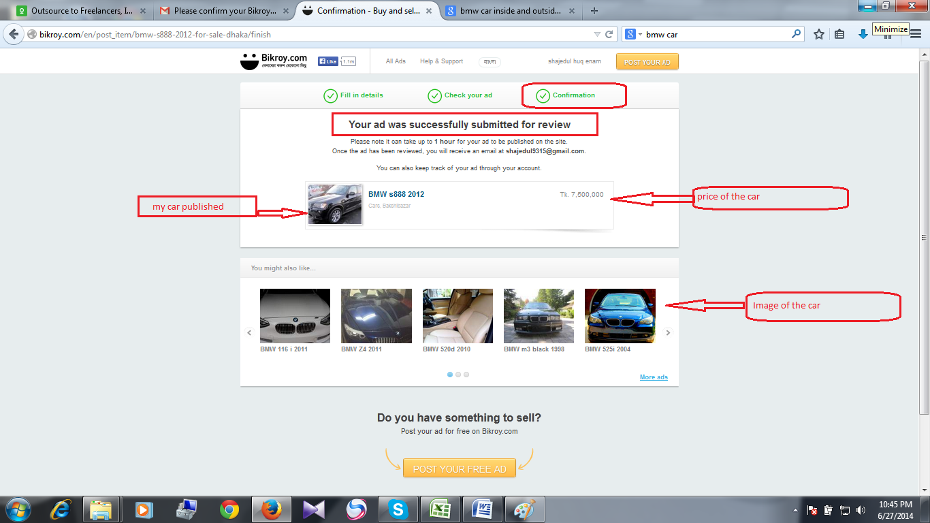Screen dimensions: 930x523
Task: Click the Check your ad step
Action: [460, 95]
